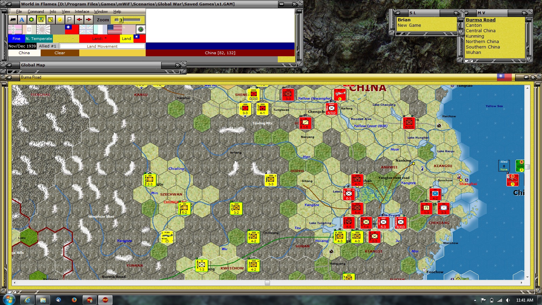Select Kunming map view
This screenshot has height=305, width=542.
click(475, 36)
